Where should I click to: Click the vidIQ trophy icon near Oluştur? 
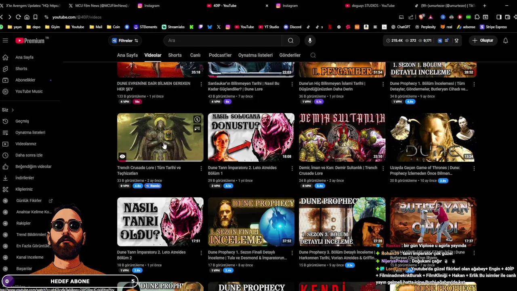456,40
